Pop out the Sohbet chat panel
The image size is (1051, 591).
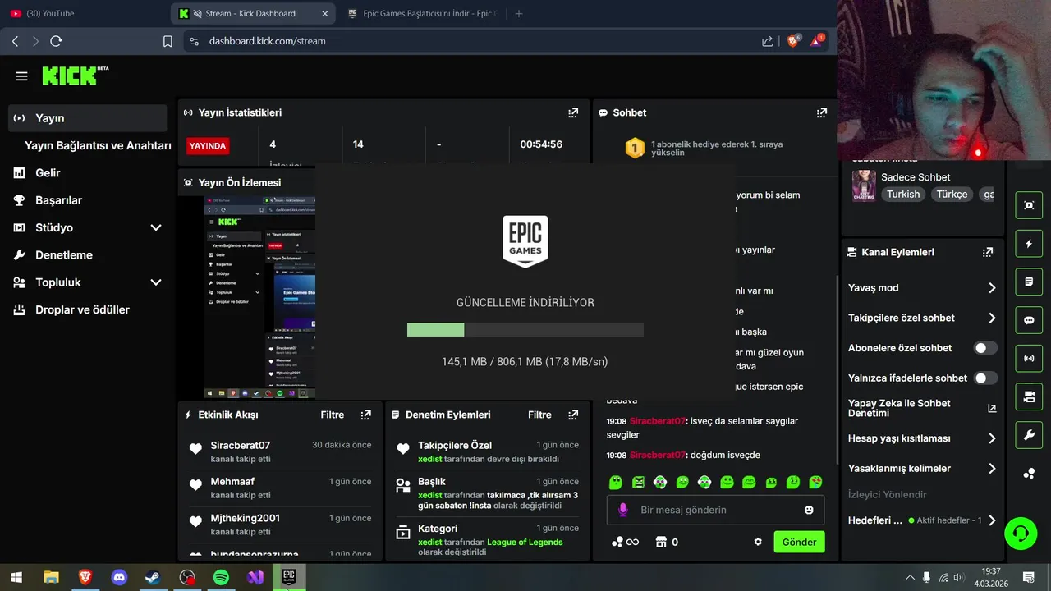[x=821, y=112]
